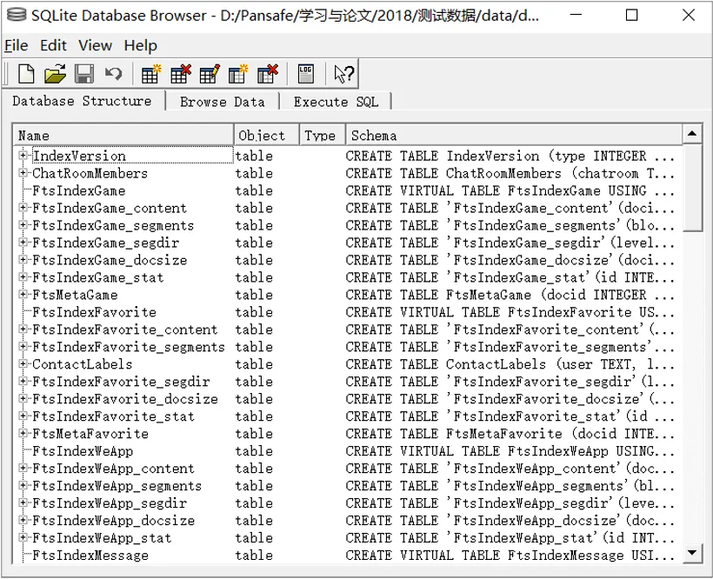Sort by the Name column header
713x579 pixels.
coord(123,136)
